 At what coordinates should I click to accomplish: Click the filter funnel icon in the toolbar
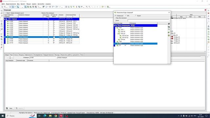(53, 7)
